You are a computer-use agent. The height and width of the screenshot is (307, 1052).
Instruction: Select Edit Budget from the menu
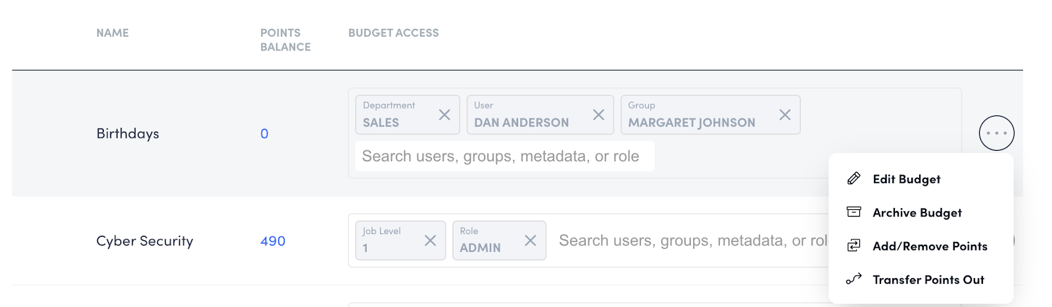tap(906, 179)
